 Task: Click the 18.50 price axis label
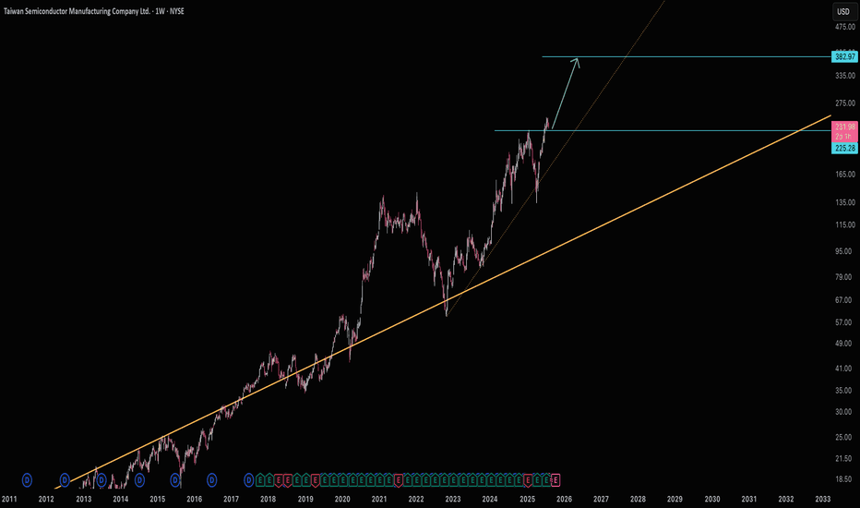tap(843, 479)
